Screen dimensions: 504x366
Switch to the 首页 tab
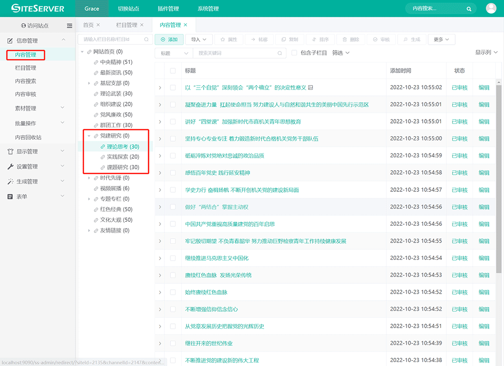coord(88,25)
